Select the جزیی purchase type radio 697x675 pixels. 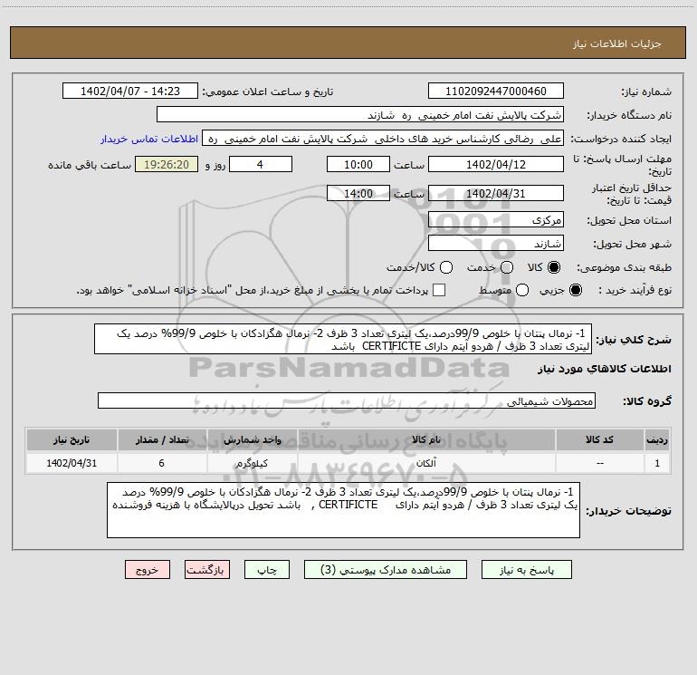(x=576, y=290)
